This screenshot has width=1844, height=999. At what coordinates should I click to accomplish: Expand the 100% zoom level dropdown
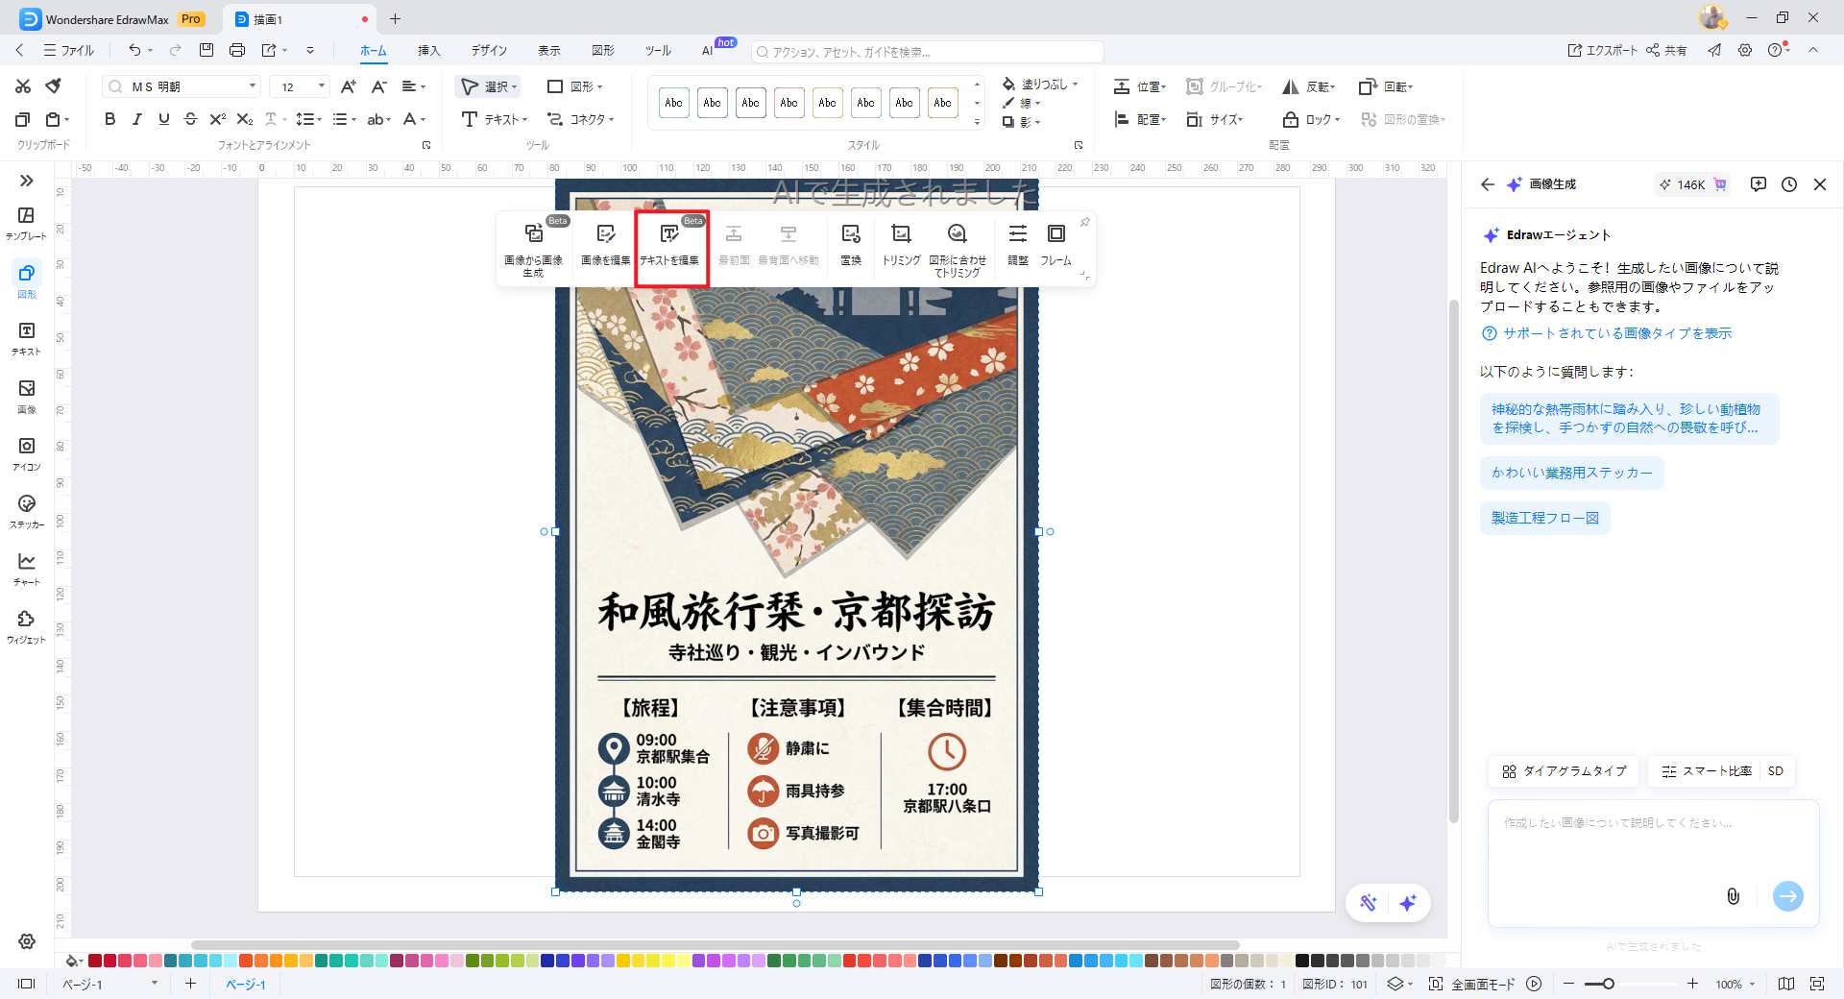click(1753, 984)
